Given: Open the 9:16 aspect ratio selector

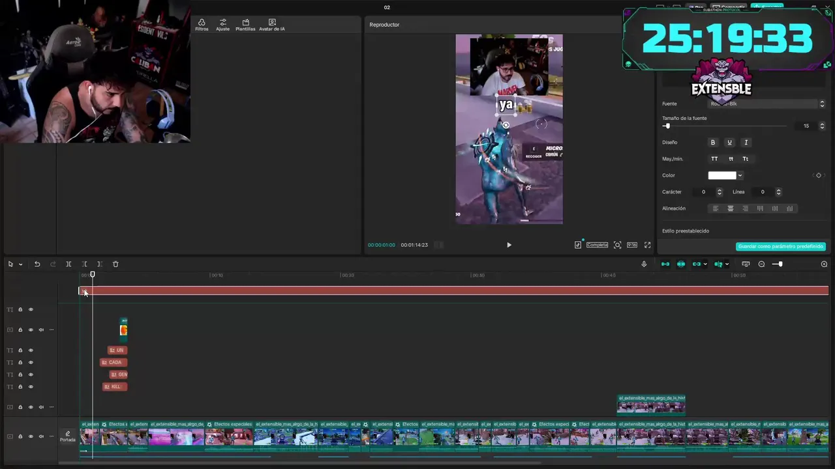Looking at the screenshot, I should coord(632,245).
